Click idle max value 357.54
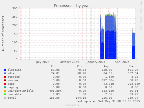Screen dimensions: 144x108 pos(133,73)
